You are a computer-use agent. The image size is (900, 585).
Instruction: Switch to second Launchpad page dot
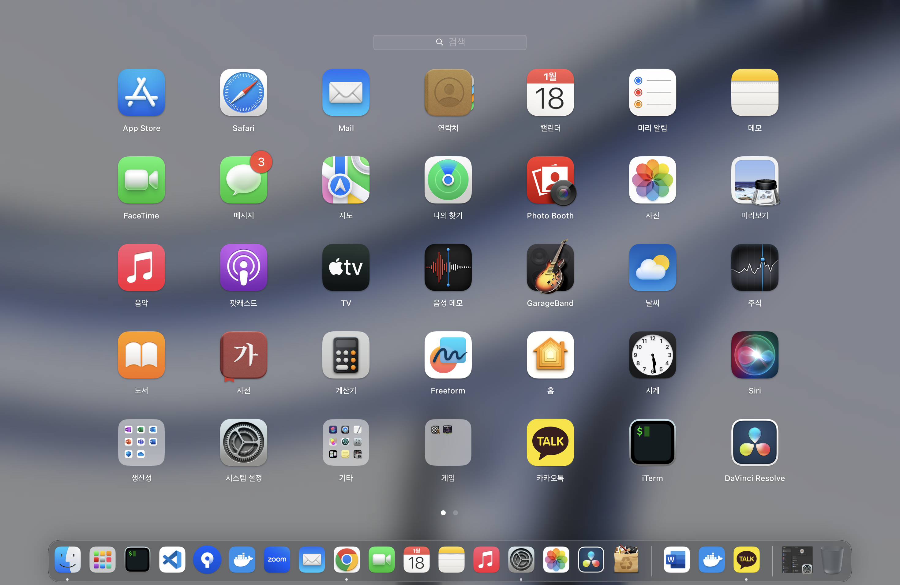[455, 513]
